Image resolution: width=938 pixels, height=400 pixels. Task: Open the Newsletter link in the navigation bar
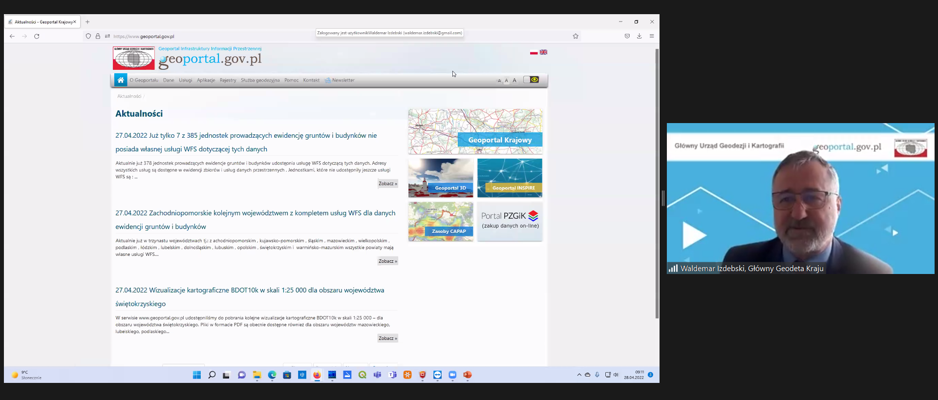340,80
